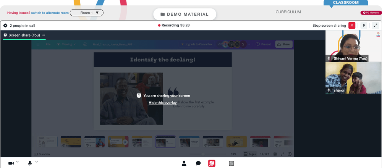This screenshot has width=382, height=168.
Task: Select slide thumbnail 17
Action: tap(283, 142)
